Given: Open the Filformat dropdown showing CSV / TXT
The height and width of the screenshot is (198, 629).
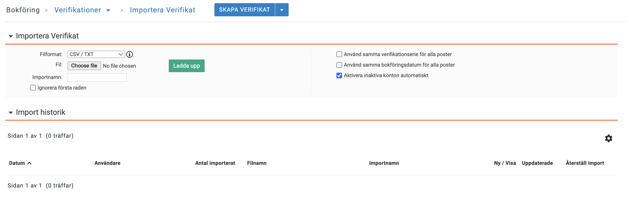Looking at the screenshot, I should (96, 54).
